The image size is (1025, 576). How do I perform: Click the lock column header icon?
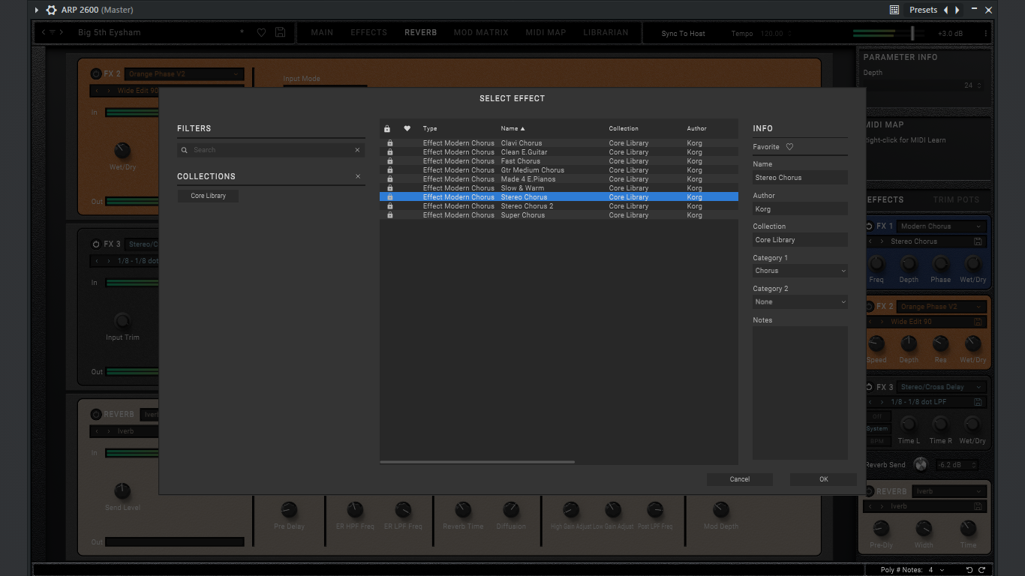pos(387,128)
